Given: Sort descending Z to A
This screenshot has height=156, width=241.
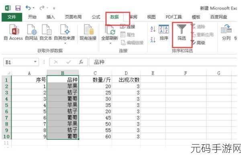Looking at the screenshot, I should coord(153,40).
